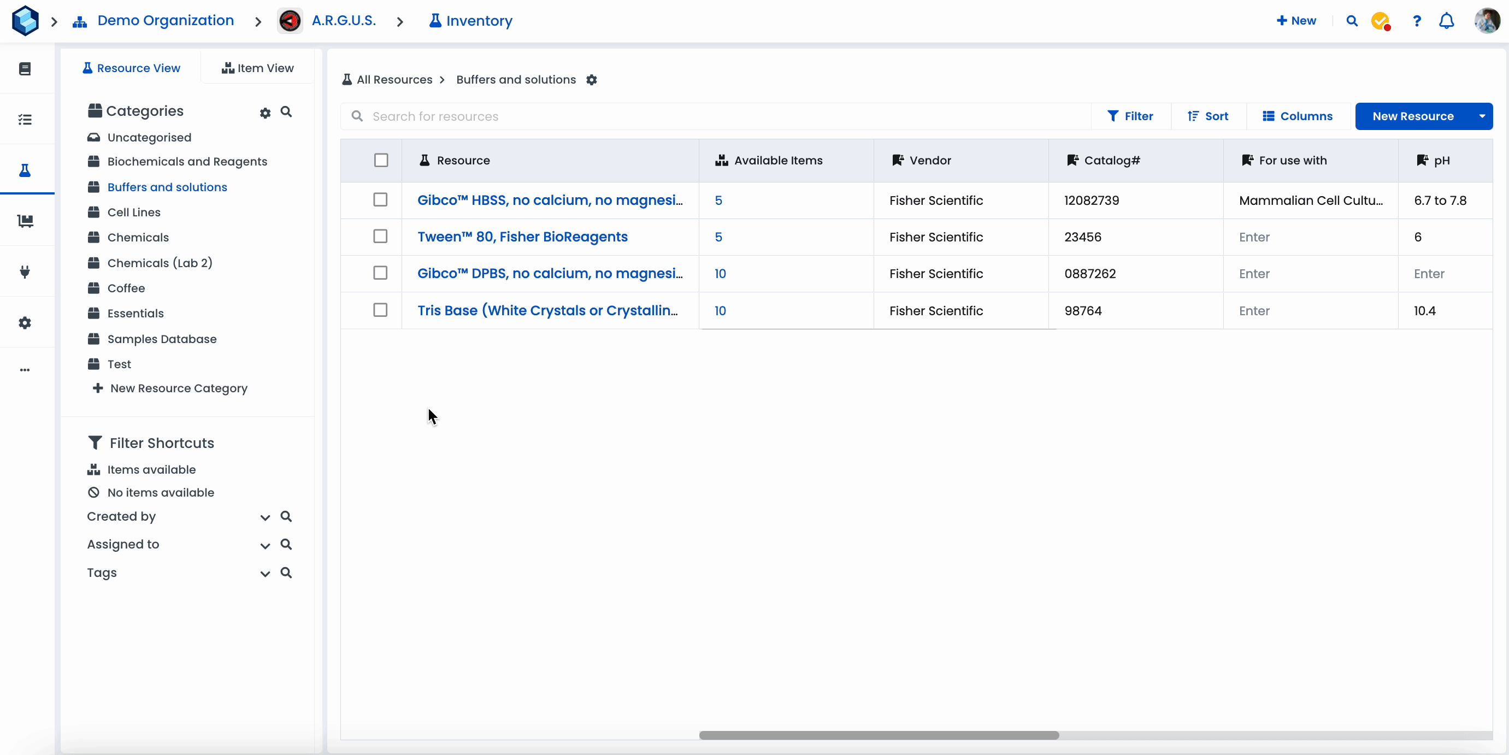
Task: Click the help question mark icon
Action: (1417, 21)
